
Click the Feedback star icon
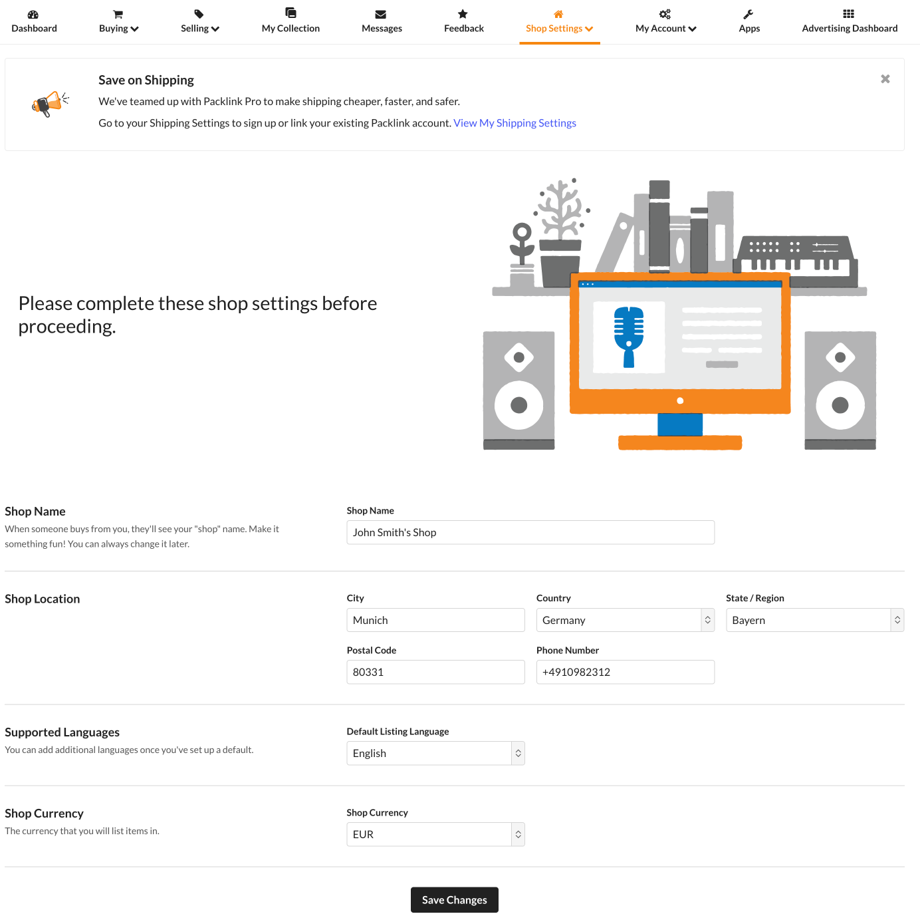463,14
